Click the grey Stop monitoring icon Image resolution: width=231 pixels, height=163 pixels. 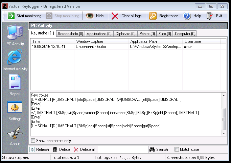tap(49, 16)
